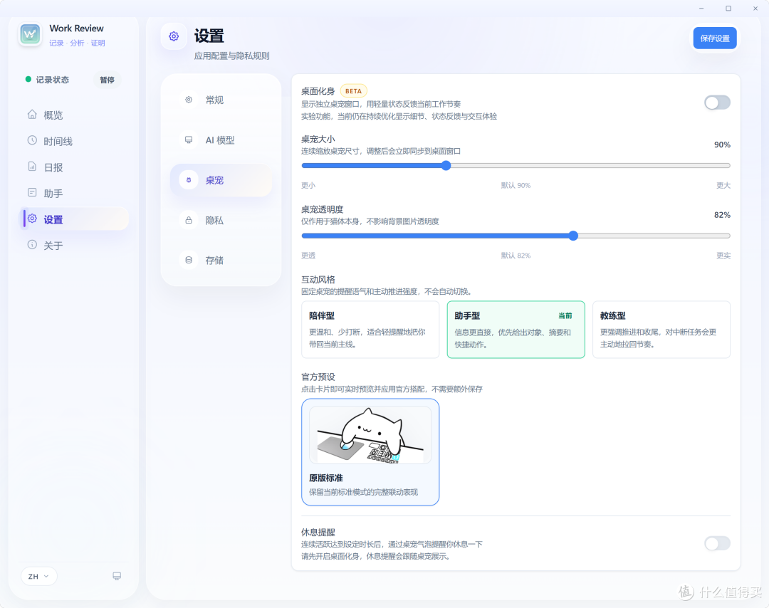Switch to the 存储 settings tab

point(221,261)
